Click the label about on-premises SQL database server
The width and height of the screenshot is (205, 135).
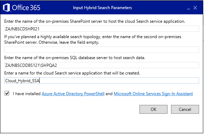tap(75, 58)
